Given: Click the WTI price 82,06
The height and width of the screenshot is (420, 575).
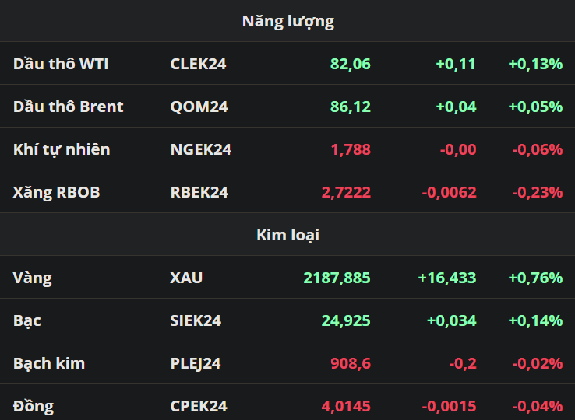Looking at the screenshot, I should pos(350,64).
